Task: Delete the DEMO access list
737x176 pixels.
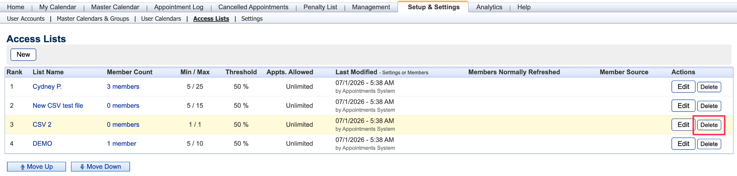Action: pyautogui.click(x=709, y=144)
